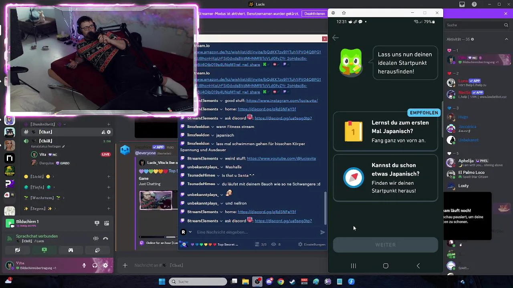Viewport: 513px width, 288px height.
Task: Open Aktivität settings gear next to 35
Action: coord(472,39)
